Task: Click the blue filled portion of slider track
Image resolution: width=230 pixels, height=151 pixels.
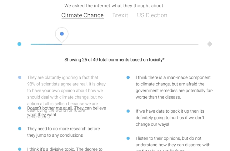Action: (46, 44)
